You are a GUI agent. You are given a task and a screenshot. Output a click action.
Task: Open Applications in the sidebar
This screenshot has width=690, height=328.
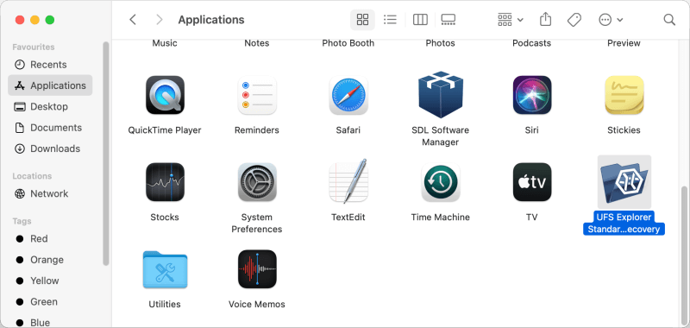[50, 85]
